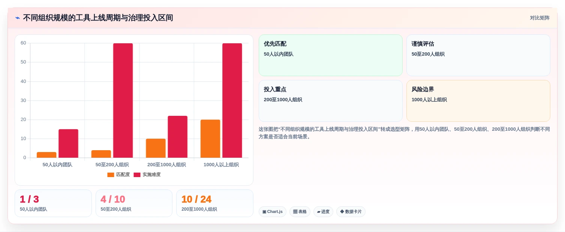Click the orange 匹配度 legend color box

(x=111, y=175)
